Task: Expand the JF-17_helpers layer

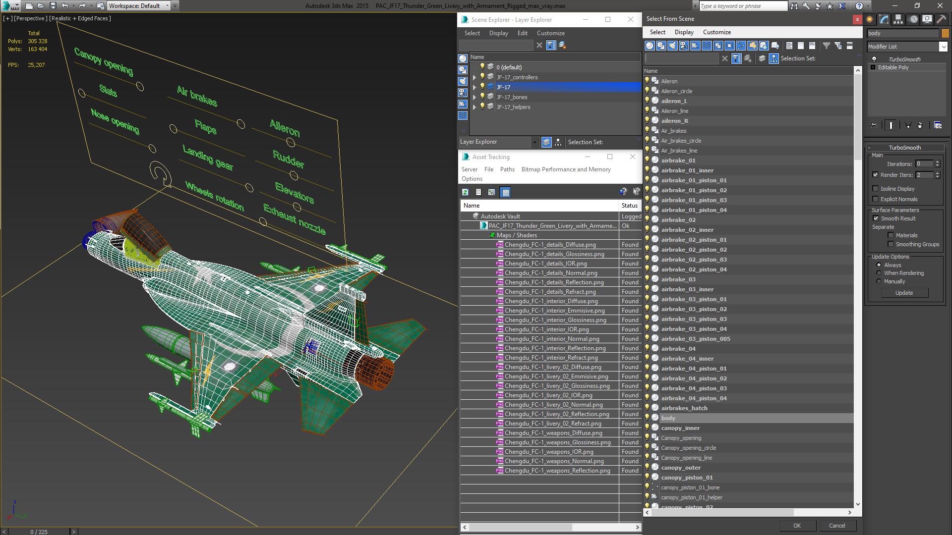Action: (475, 107)
